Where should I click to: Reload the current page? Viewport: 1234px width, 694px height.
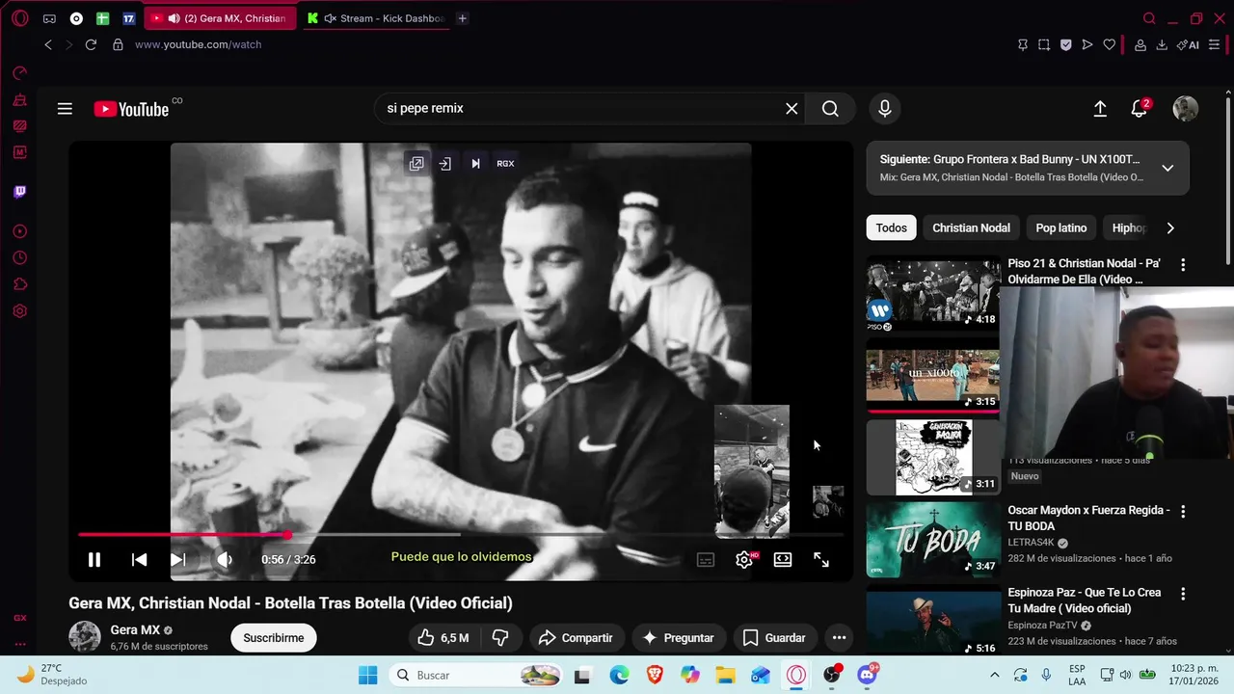91,44
